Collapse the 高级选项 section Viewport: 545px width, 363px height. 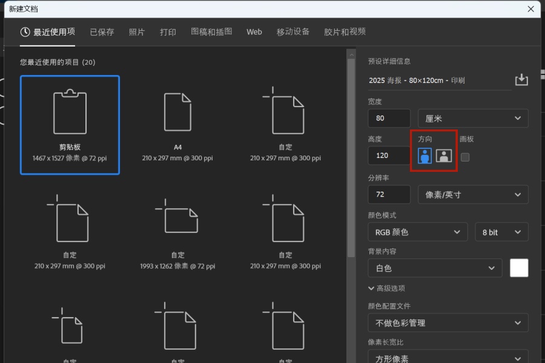[x=386, y=289]
